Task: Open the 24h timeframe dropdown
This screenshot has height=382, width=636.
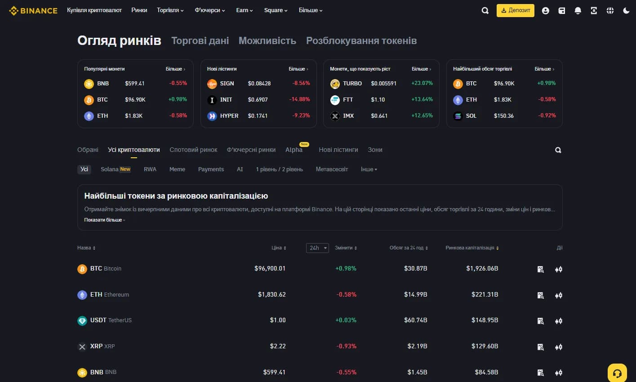Action: click(x=317, y=248)
